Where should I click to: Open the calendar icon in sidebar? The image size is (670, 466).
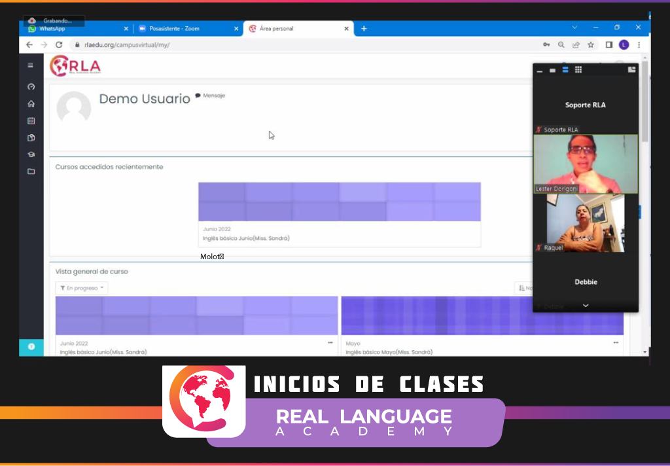tap(31, 121)
